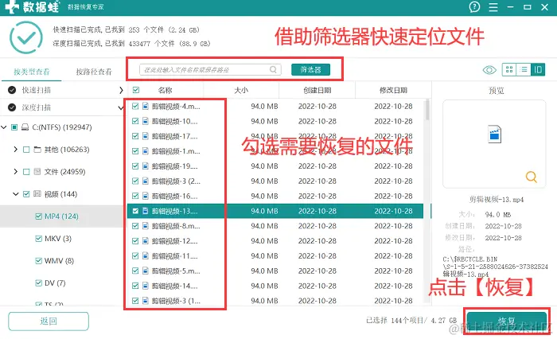557x339 pixels.
Task: Click the search magnifier in filename field
Action: (x=273, y=69)
